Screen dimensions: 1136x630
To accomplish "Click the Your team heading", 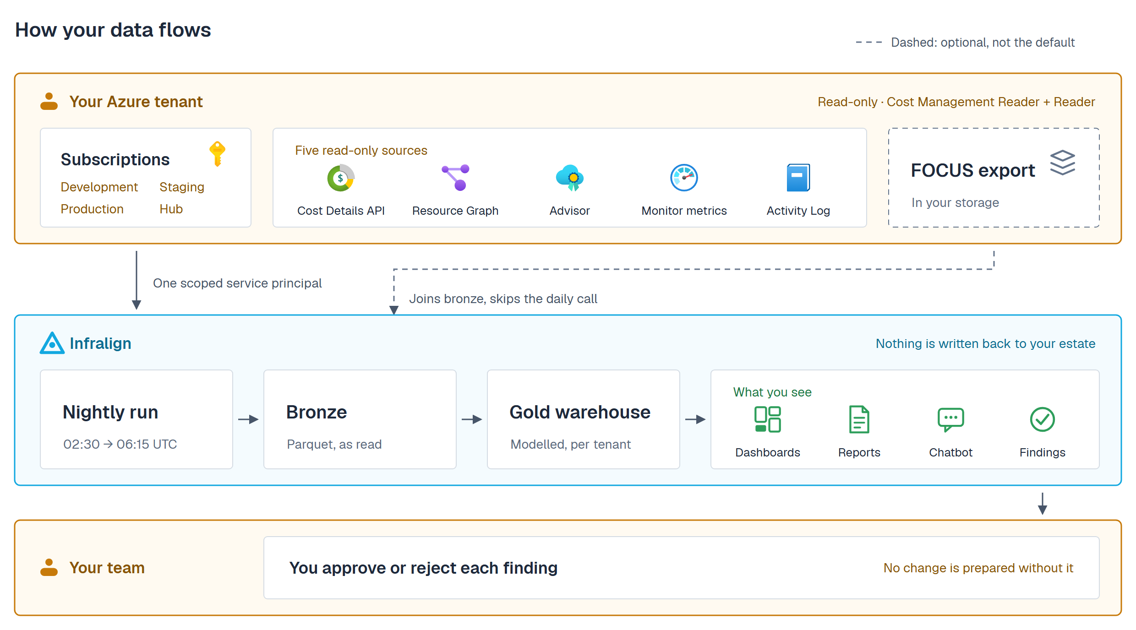I will 107,568.
